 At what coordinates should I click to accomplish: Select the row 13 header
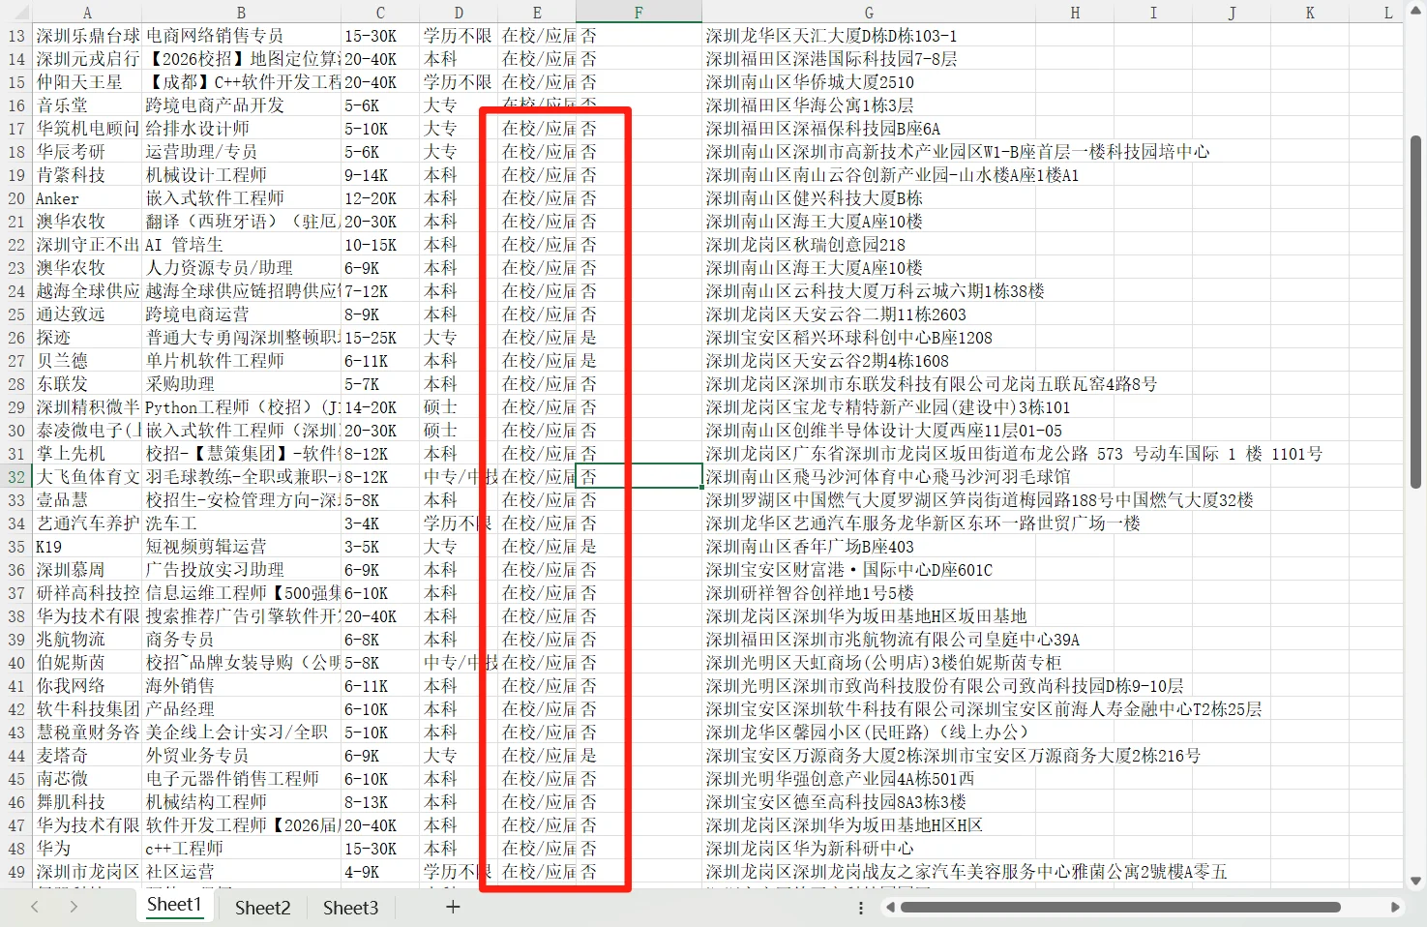(x=16, y=36)
